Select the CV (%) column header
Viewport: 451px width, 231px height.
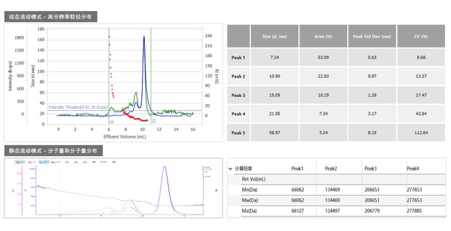[421, 37]
